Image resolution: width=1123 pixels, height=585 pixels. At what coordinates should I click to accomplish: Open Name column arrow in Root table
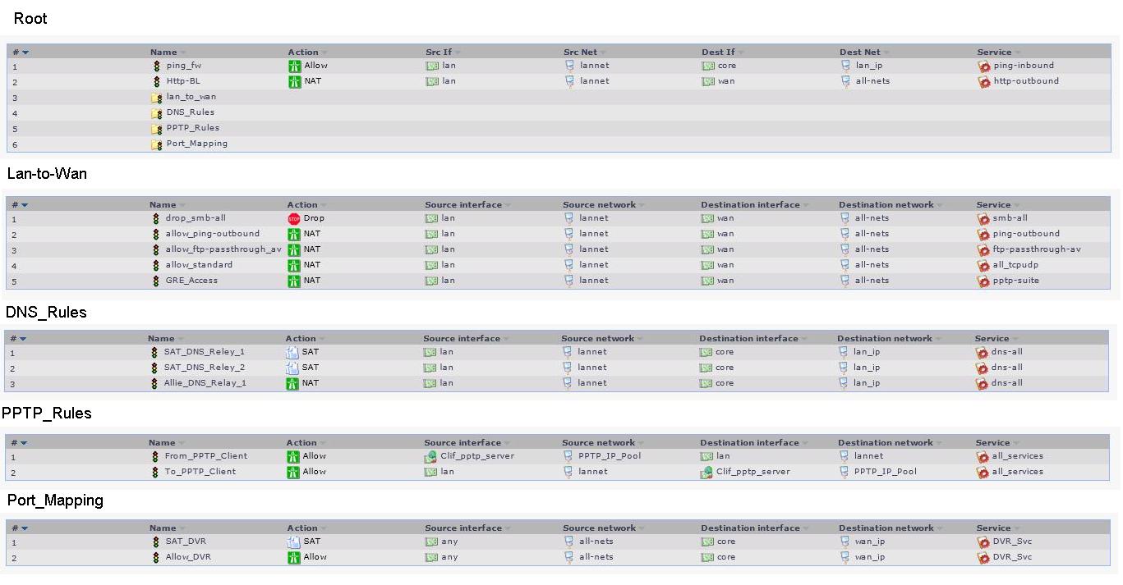(x=183, y=53)
